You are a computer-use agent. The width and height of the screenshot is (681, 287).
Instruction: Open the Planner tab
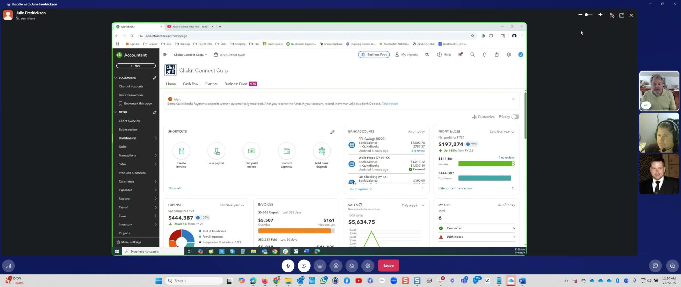211,84
